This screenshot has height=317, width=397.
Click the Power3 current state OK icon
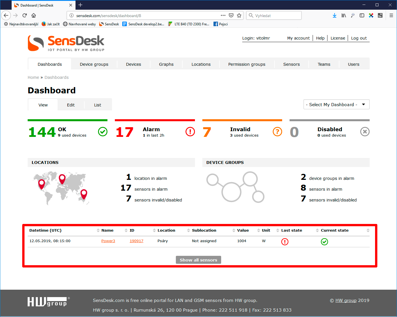pyautogui.click(x=324, y=242)
